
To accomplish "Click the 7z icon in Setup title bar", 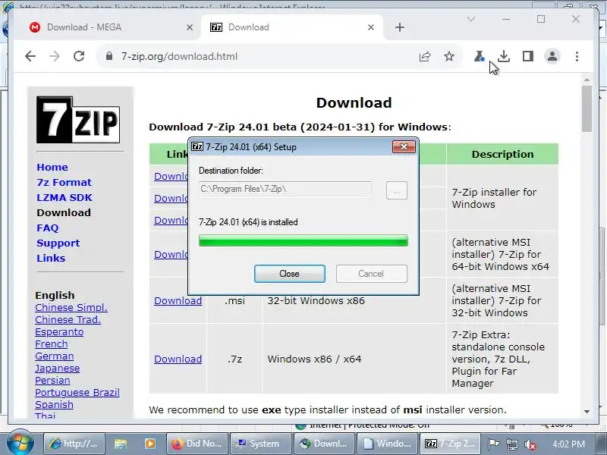I will [197, 146].
